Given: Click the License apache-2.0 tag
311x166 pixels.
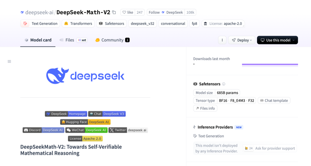Looking at the screenshot, I should [223, 23].
